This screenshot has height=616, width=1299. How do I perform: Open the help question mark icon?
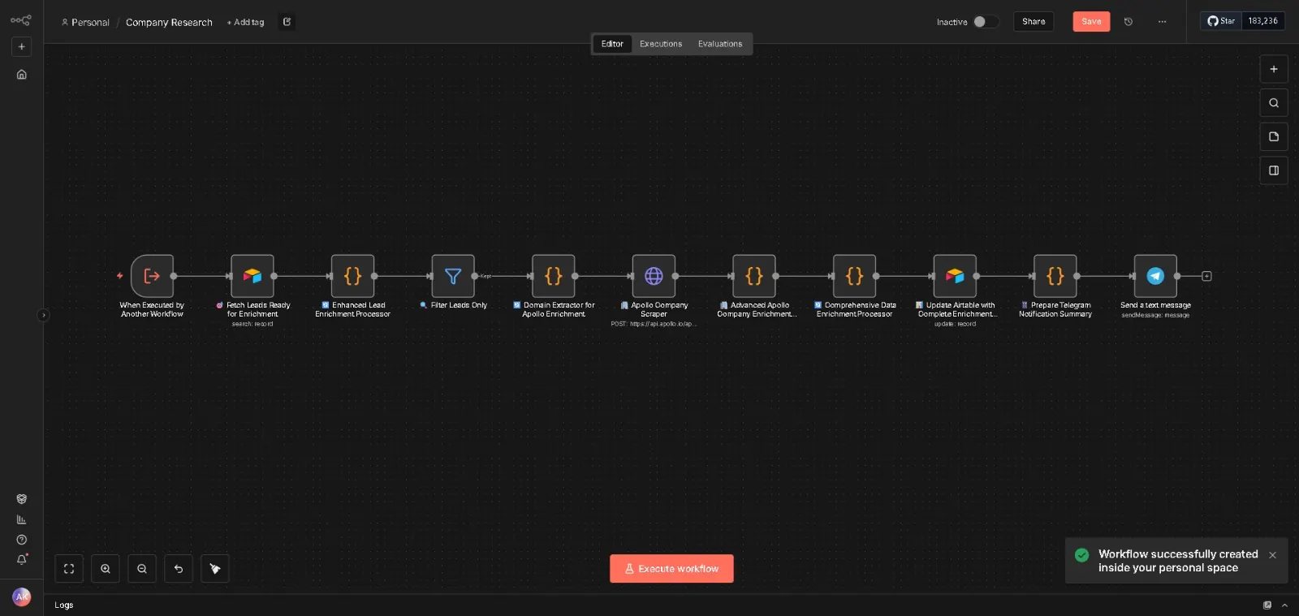(x=22, y=540)
